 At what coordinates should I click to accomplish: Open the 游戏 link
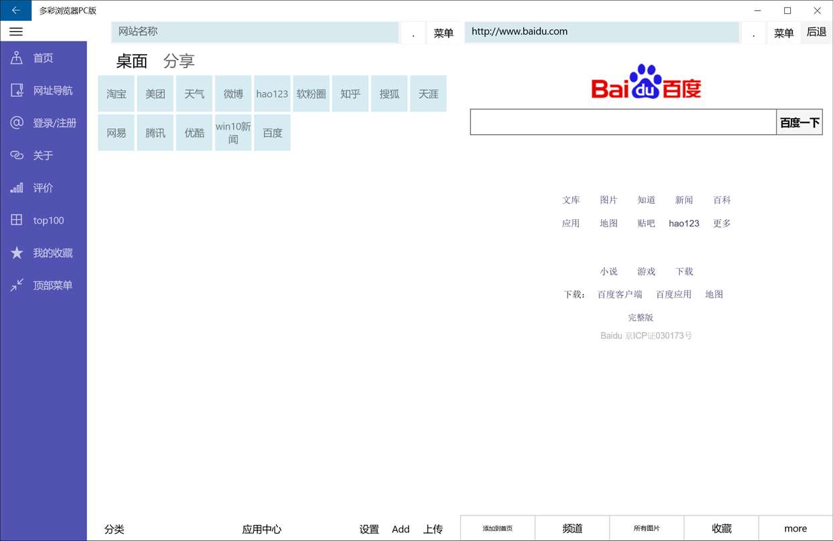pos(646,271)
